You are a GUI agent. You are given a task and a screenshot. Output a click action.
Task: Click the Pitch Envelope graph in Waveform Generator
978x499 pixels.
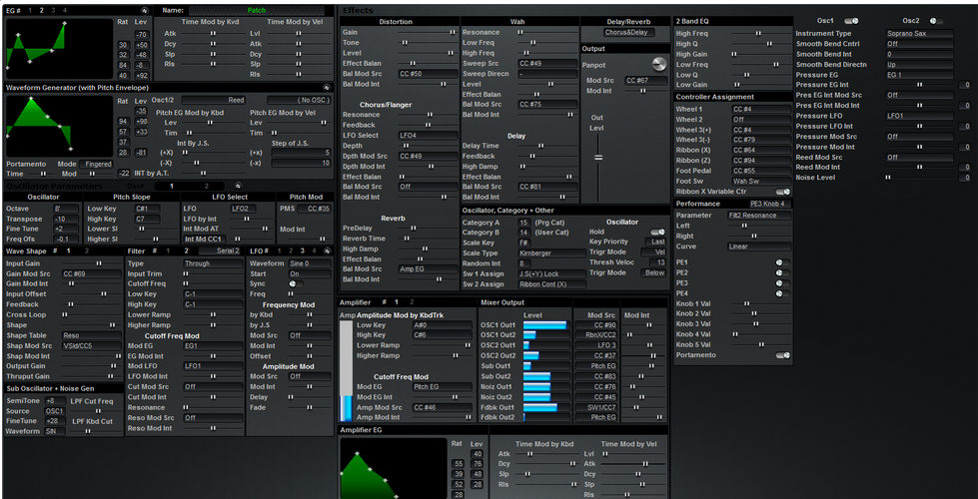pos(59,125)
